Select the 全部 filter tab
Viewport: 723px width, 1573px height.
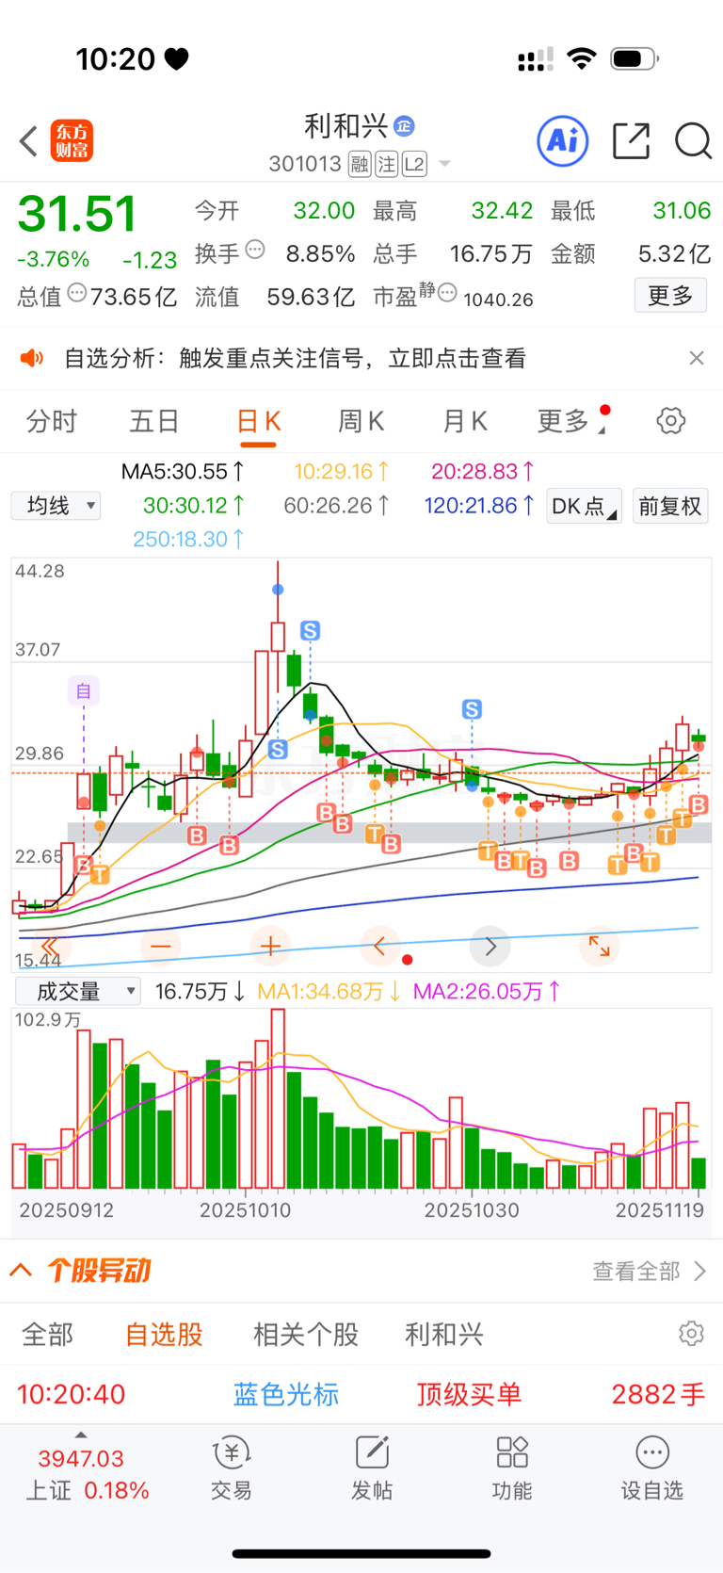click(x=47, y=1334)
